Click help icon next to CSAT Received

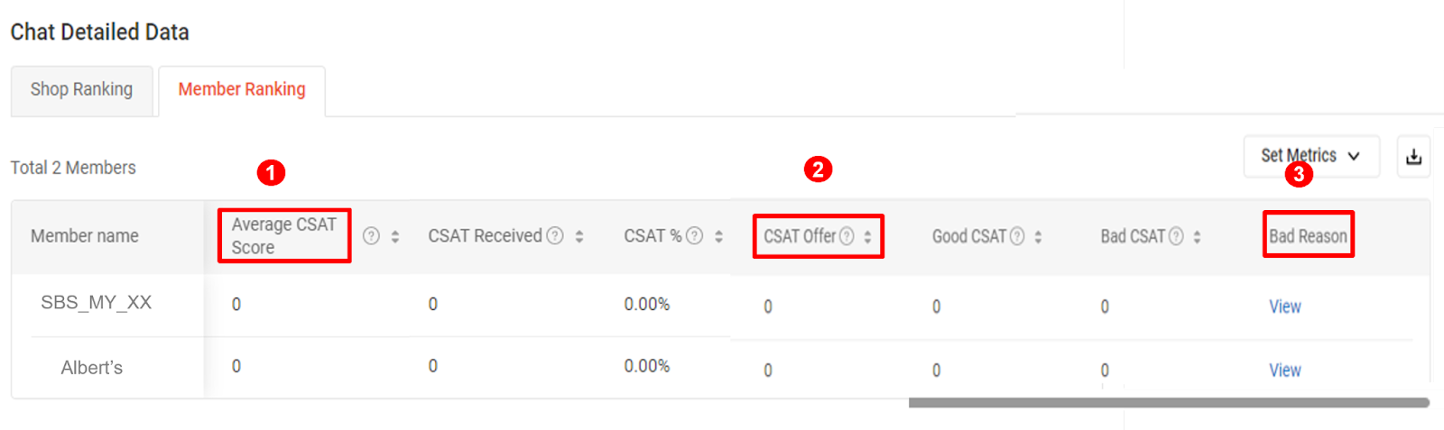[555, 236]
